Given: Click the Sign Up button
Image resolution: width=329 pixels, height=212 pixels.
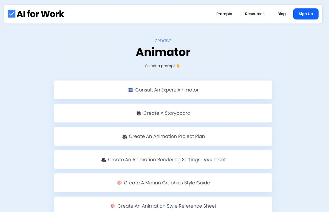Looking at the screenshot, I should pyautogui.click(x=306, y=14).
